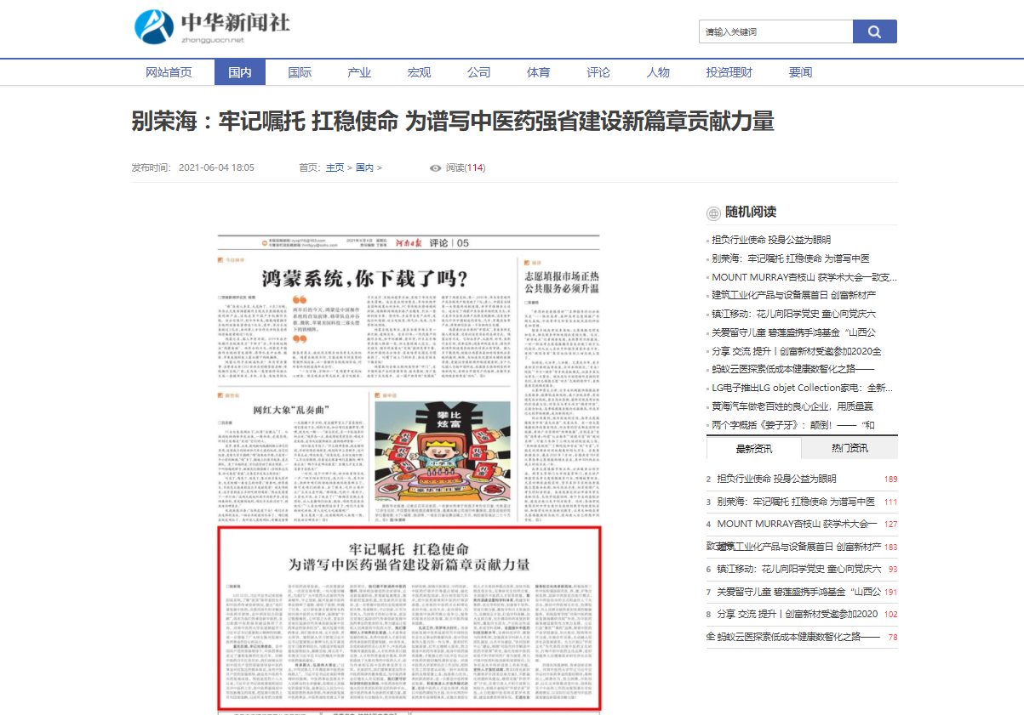Image resolution: width=1024 pixels, height=715 pixels.
Task: Go to the 产业 section
Action: coord(359,72)
